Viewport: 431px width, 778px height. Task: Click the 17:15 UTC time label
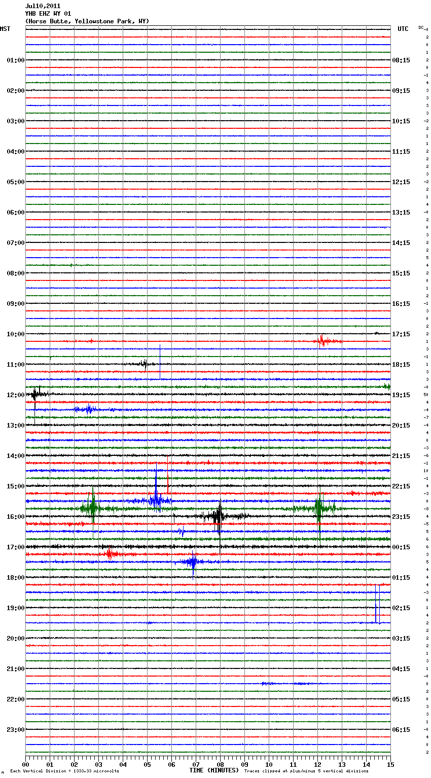[x=401, y=334]
